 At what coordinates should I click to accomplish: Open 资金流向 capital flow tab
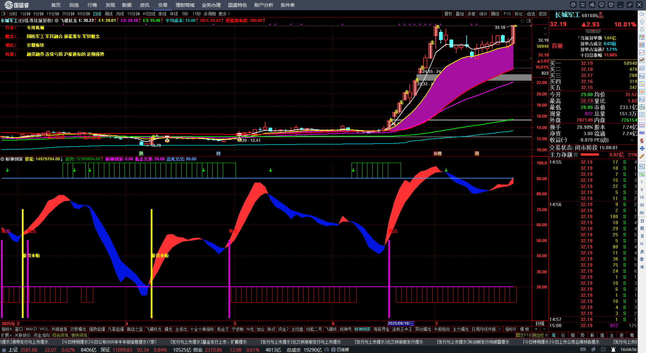tap(42, 335)
